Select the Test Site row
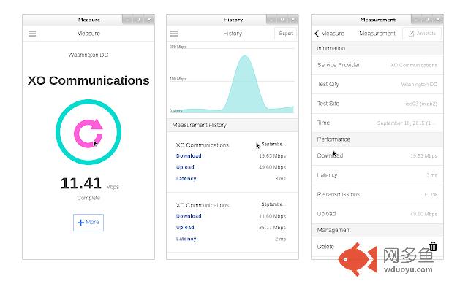This screenshot has height=292, width=468. 377,104
